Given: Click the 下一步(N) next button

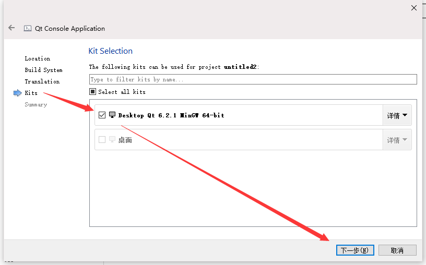Looking at the screenshot, I should (355, 250).
